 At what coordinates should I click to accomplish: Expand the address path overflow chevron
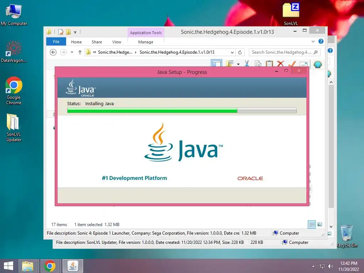(95, 52)
